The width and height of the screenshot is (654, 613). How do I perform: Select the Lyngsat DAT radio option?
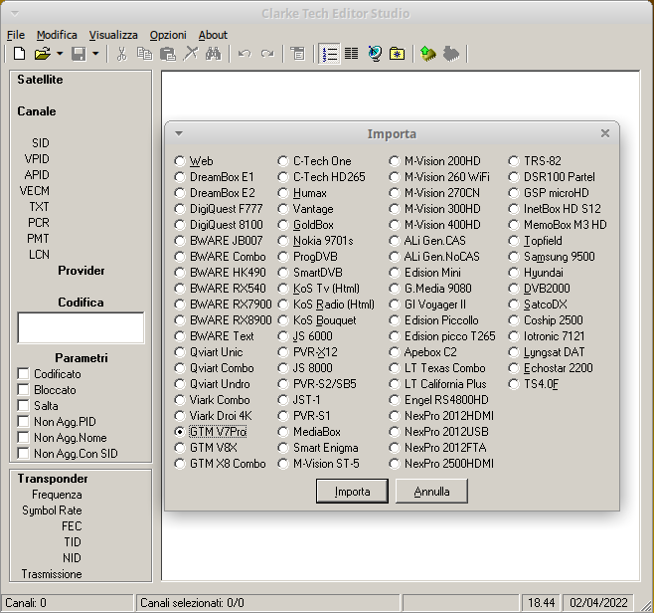coord(514,352)
